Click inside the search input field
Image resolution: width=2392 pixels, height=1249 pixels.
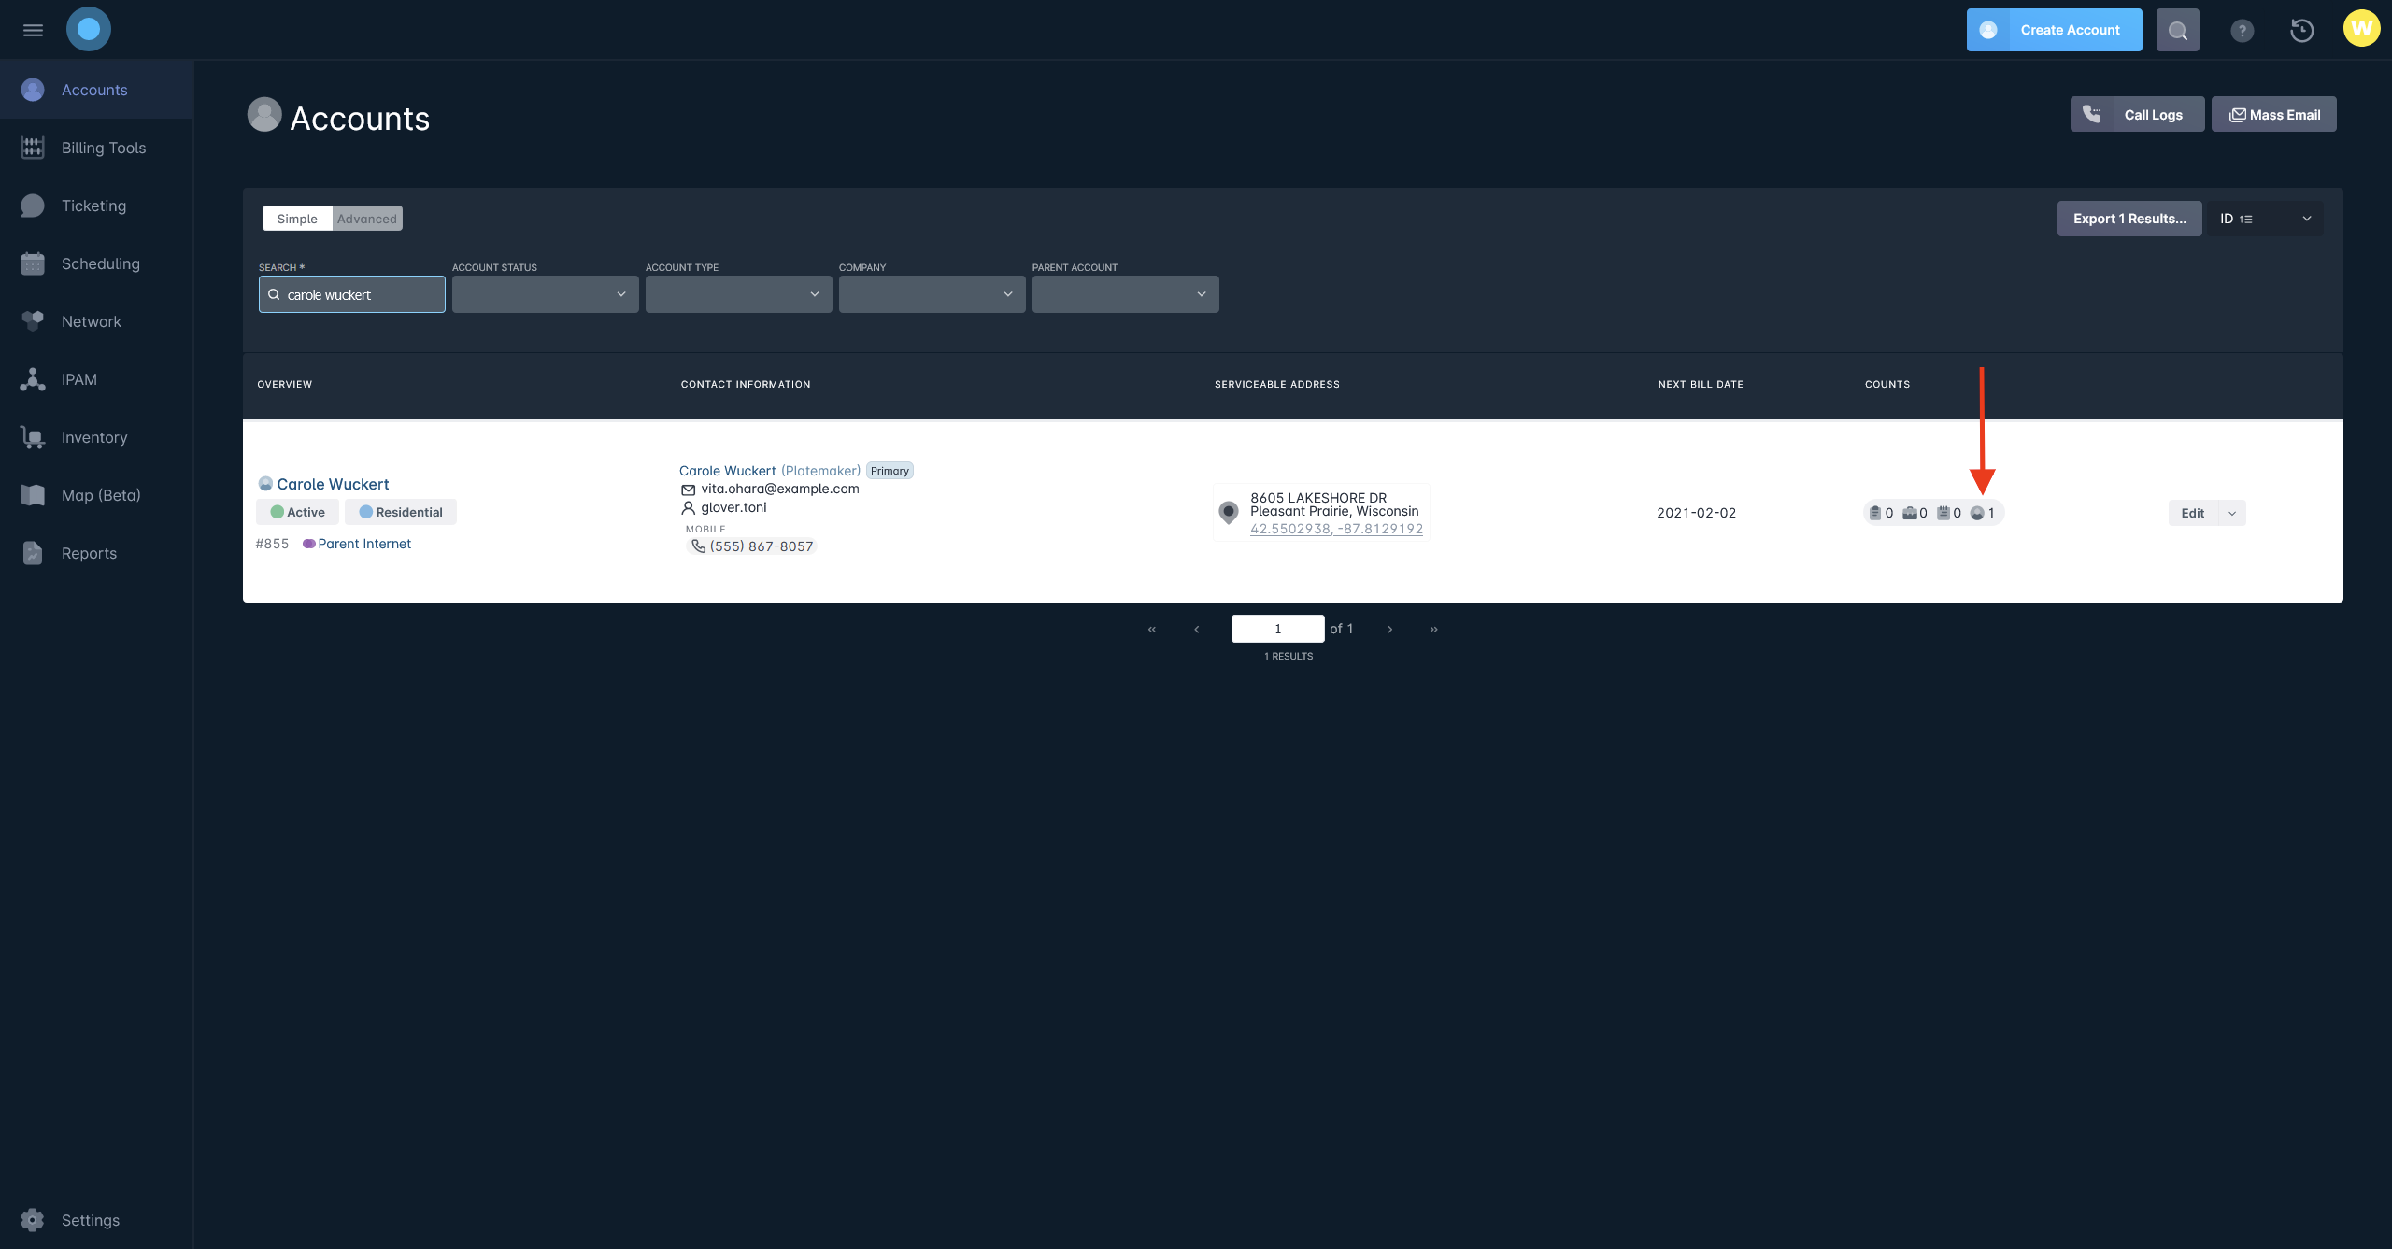[x=351, y=293]
